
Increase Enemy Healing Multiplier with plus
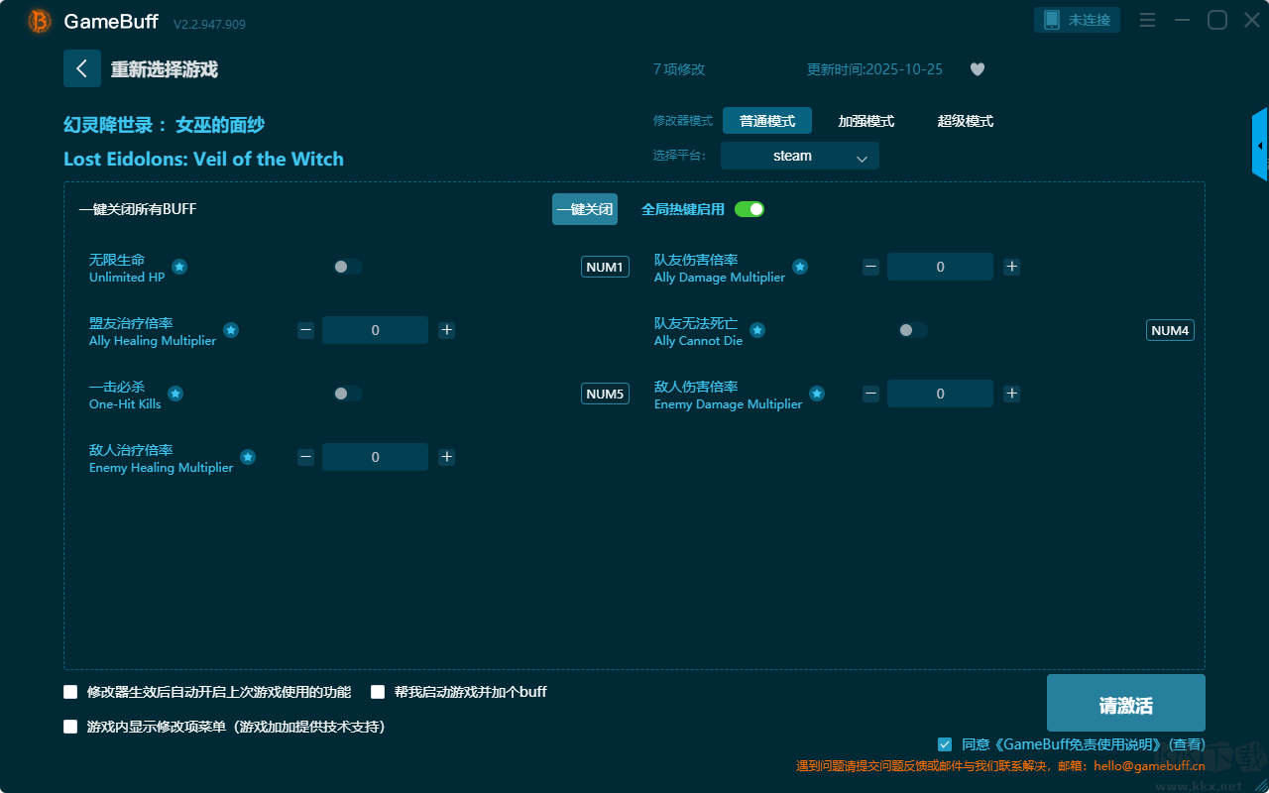(446, 457)
